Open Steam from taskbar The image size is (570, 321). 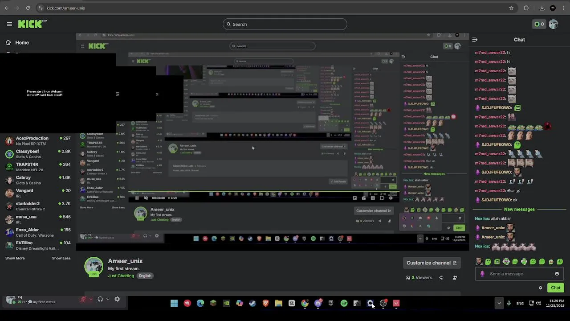(252, 304)
